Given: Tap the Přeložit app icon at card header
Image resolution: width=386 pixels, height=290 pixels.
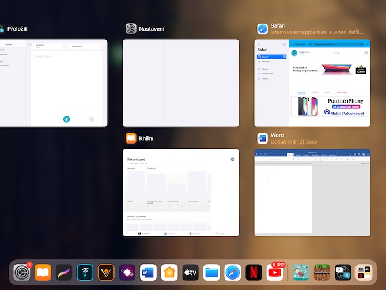Looking at the screenshot, I should (1, 29).
